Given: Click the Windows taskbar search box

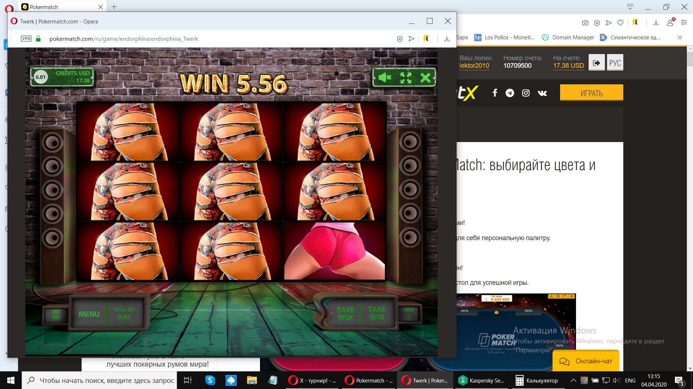Looking at the screenshot, I should [99, 380].
